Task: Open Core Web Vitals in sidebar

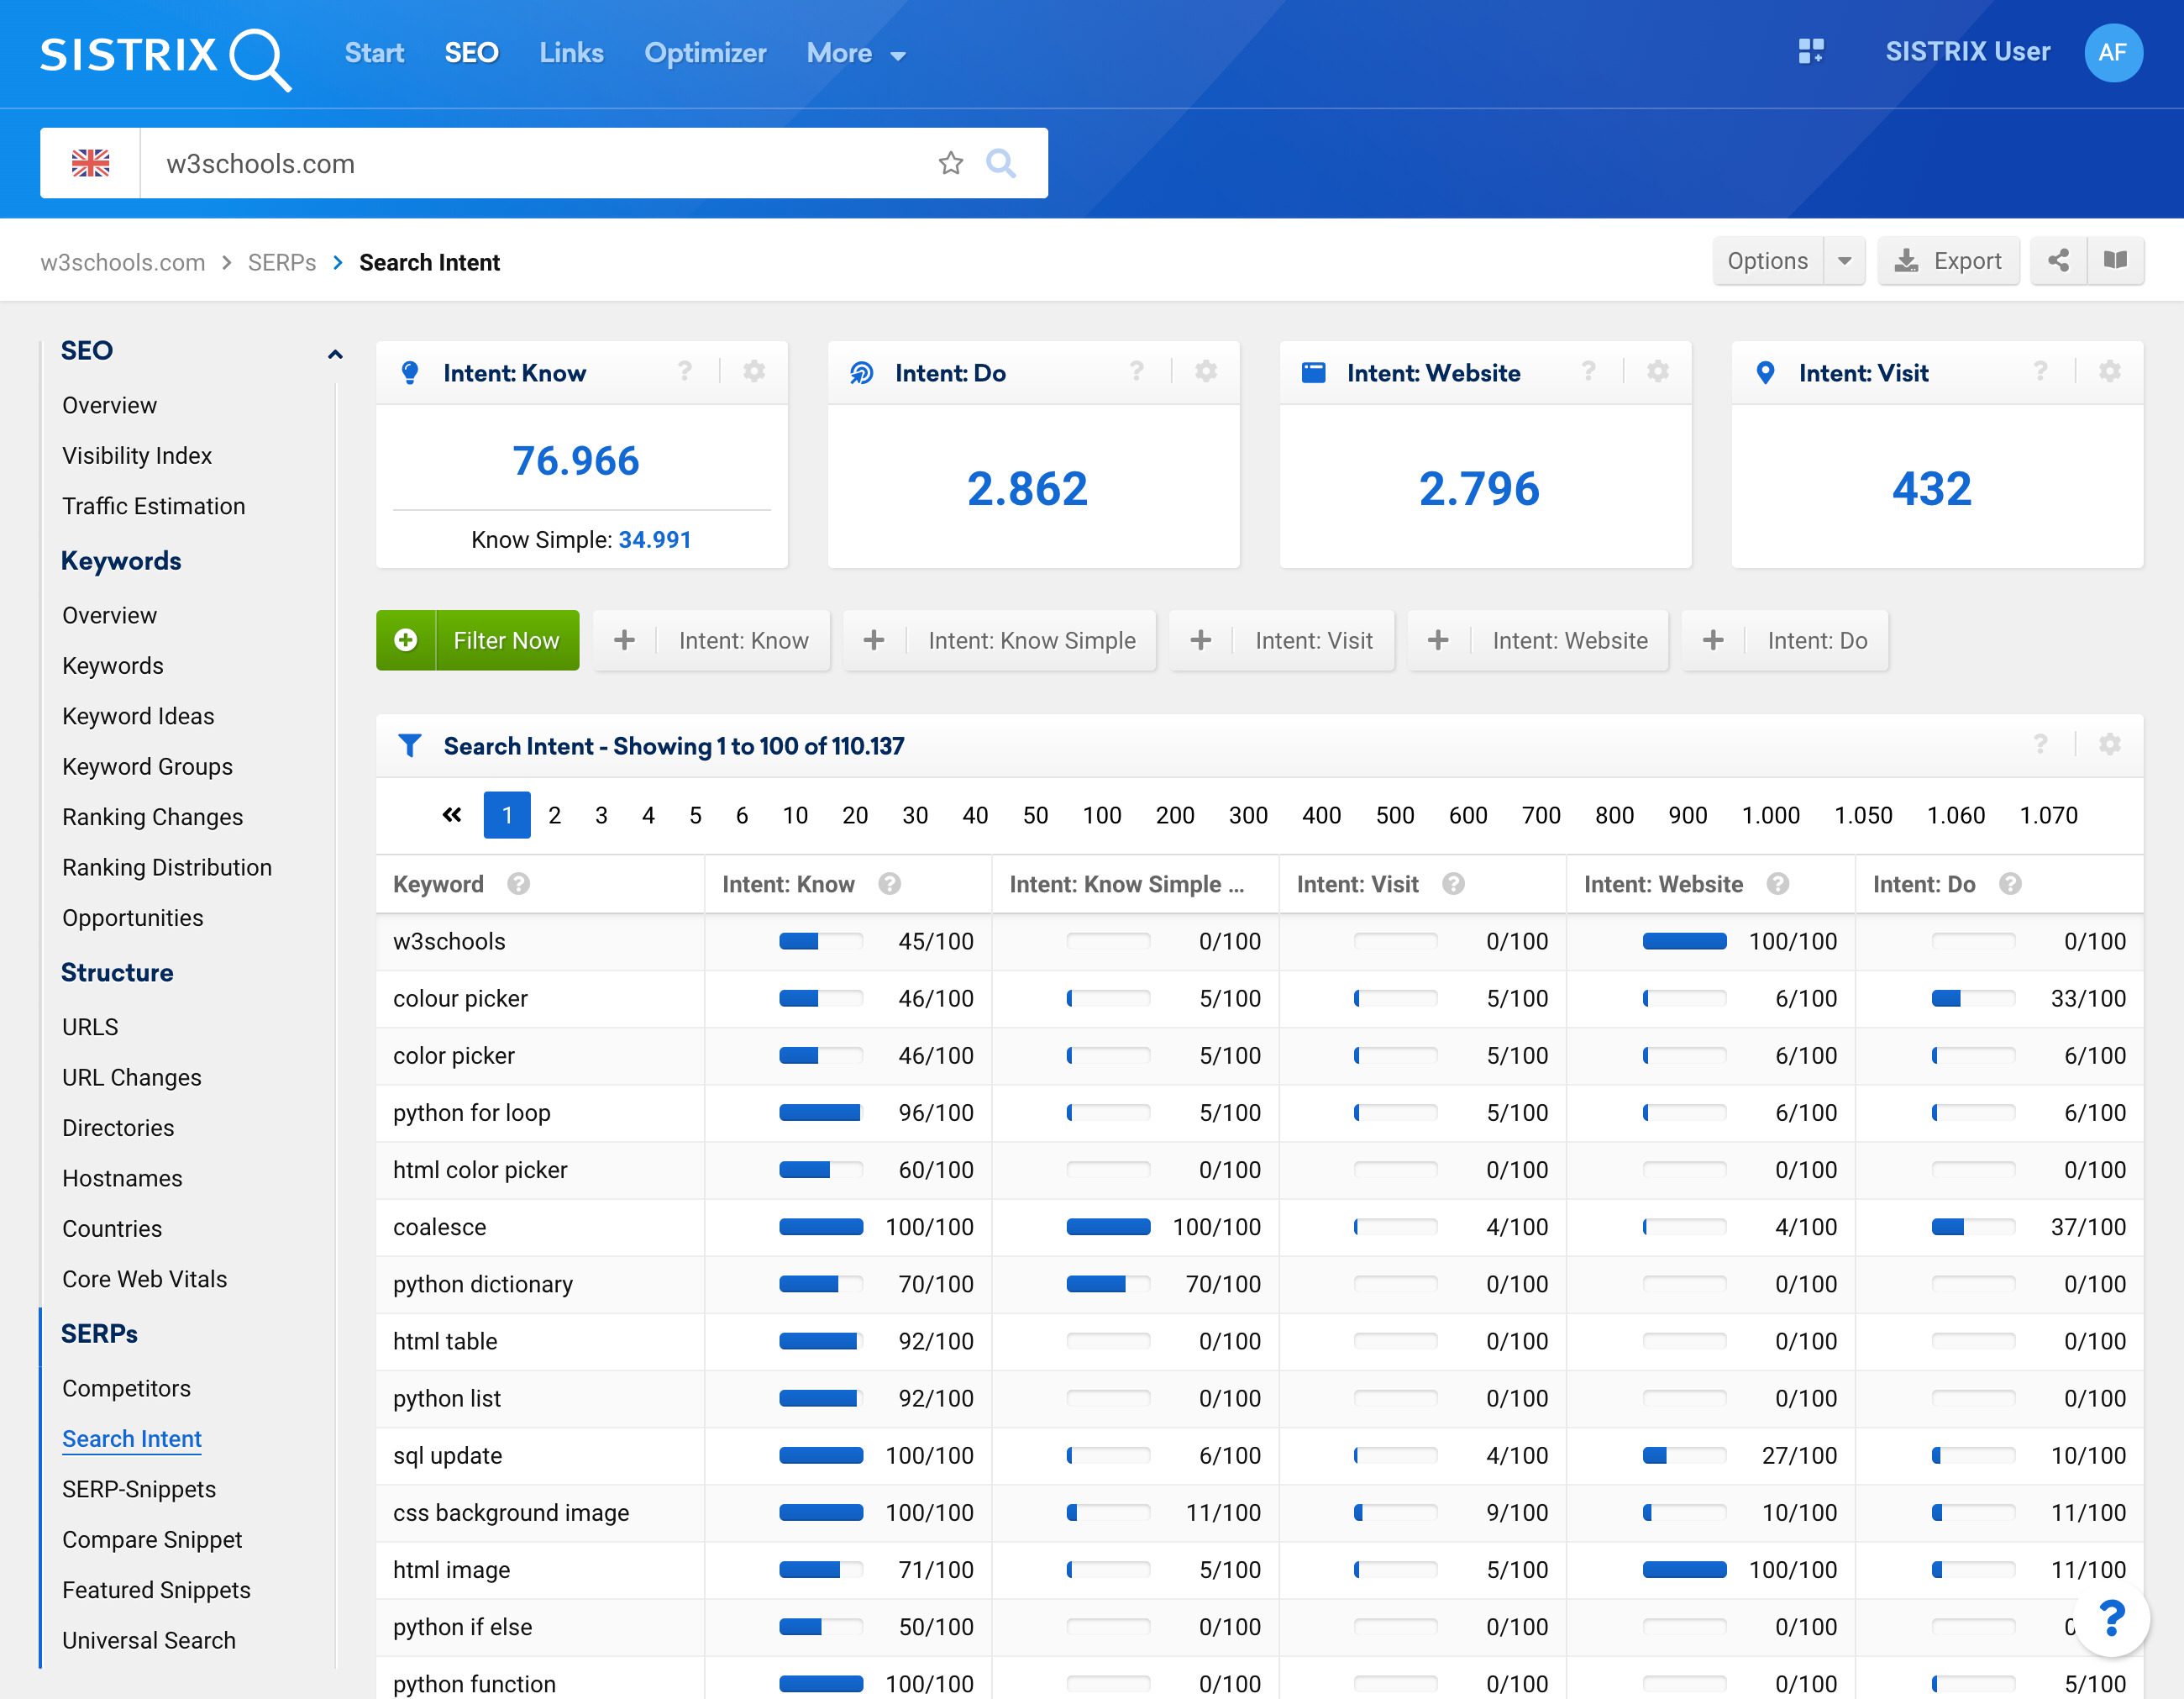Action: point(144,1279)
